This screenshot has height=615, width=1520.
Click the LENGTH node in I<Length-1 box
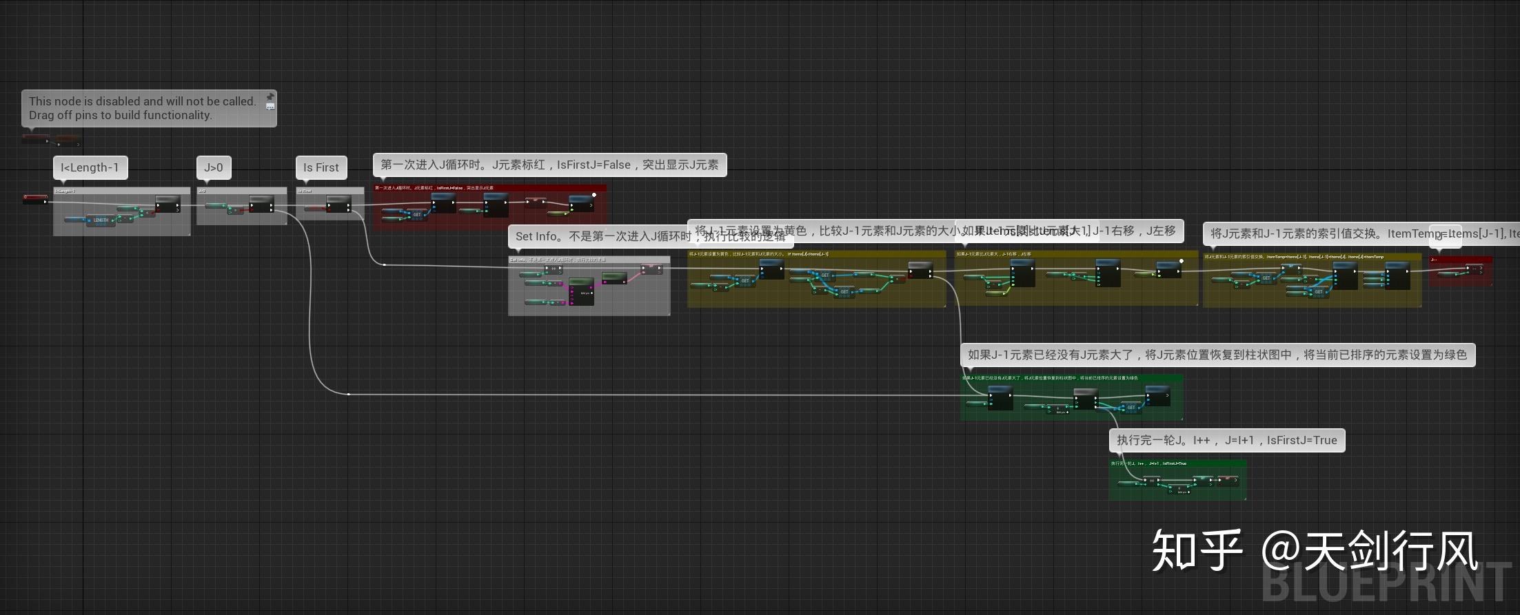point(99,220)
